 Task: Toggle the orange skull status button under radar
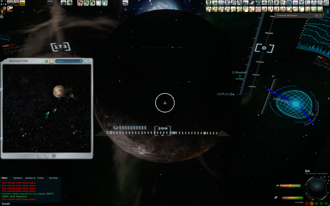pos(312,203)
